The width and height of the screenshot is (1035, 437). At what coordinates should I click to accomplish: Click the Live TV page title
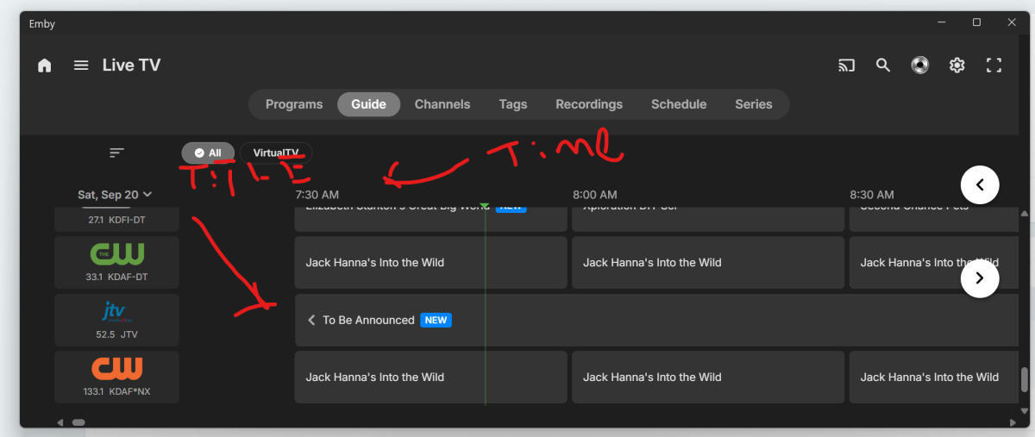[x=131, y=66]
